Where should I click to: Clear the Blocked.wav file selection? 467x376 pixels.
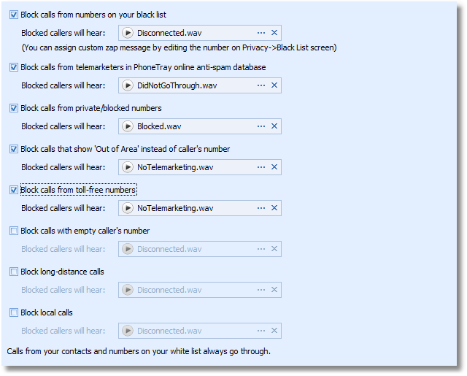[x=274, y=126]
